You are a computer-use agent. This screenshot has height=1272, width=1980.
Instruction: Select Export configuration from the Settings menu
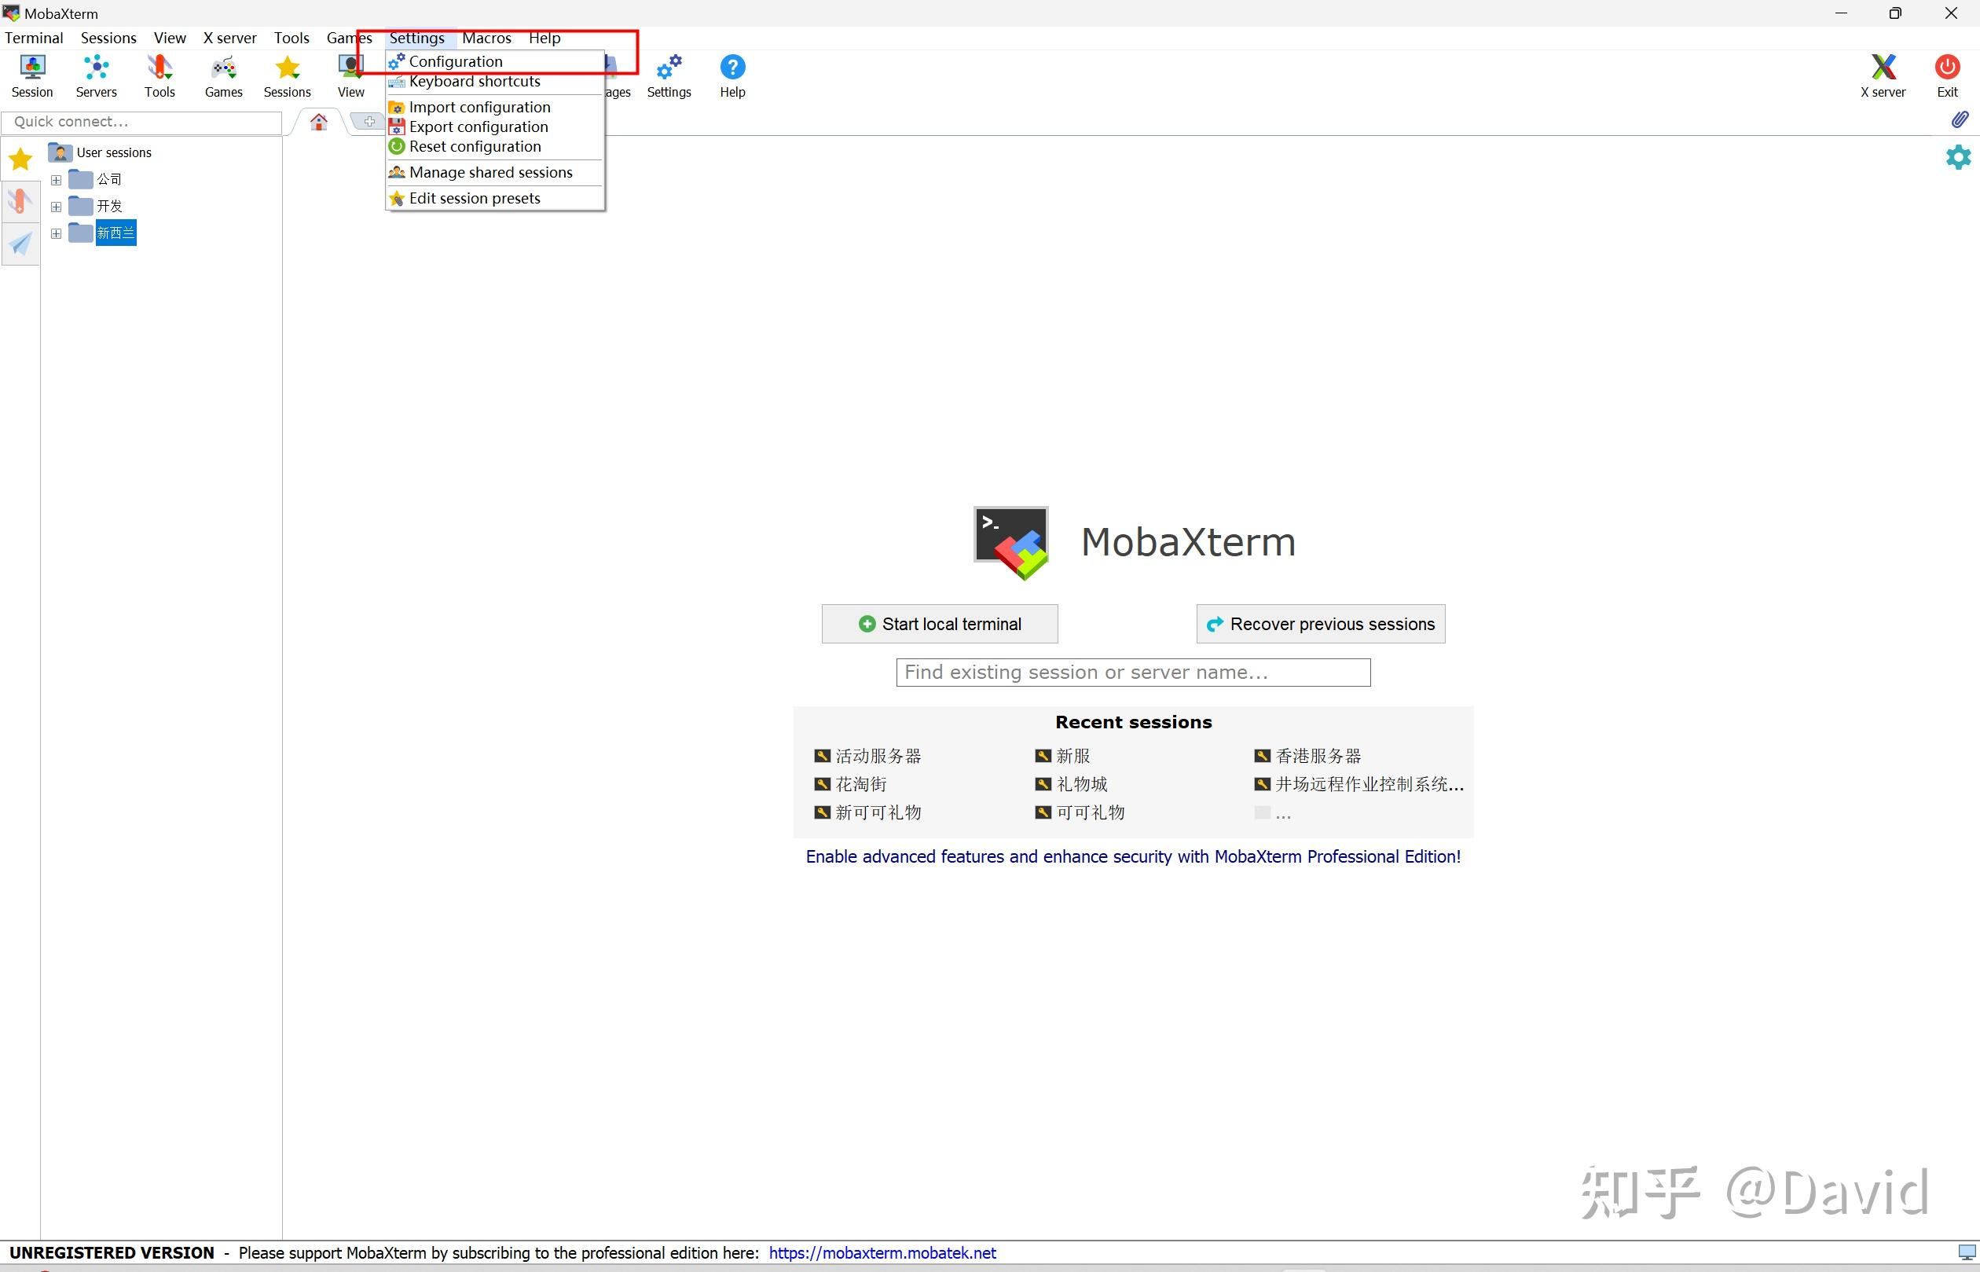(479, 126)
